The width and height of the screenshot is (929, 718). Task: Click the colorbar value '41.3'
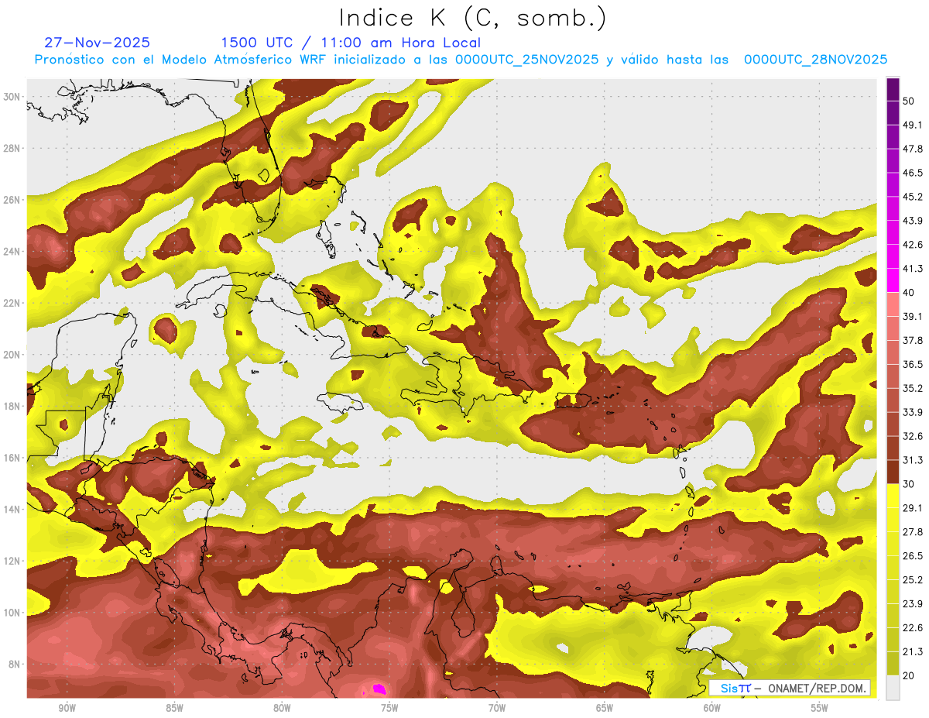tap(913, 269)
